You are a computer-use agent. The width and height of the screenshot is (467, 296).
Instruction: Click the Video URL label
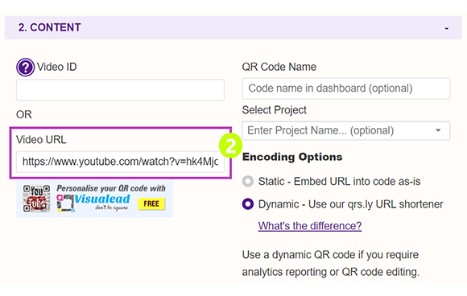point(41,139)
